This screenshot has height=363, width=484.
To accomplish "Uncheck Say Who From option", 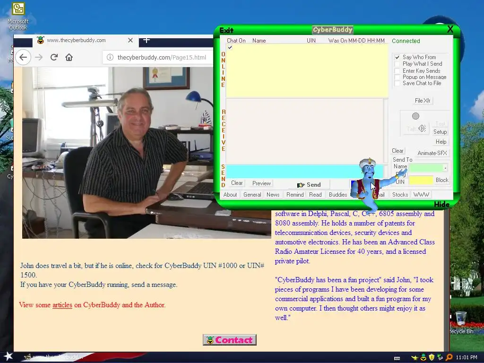I will tap(397, 57).
